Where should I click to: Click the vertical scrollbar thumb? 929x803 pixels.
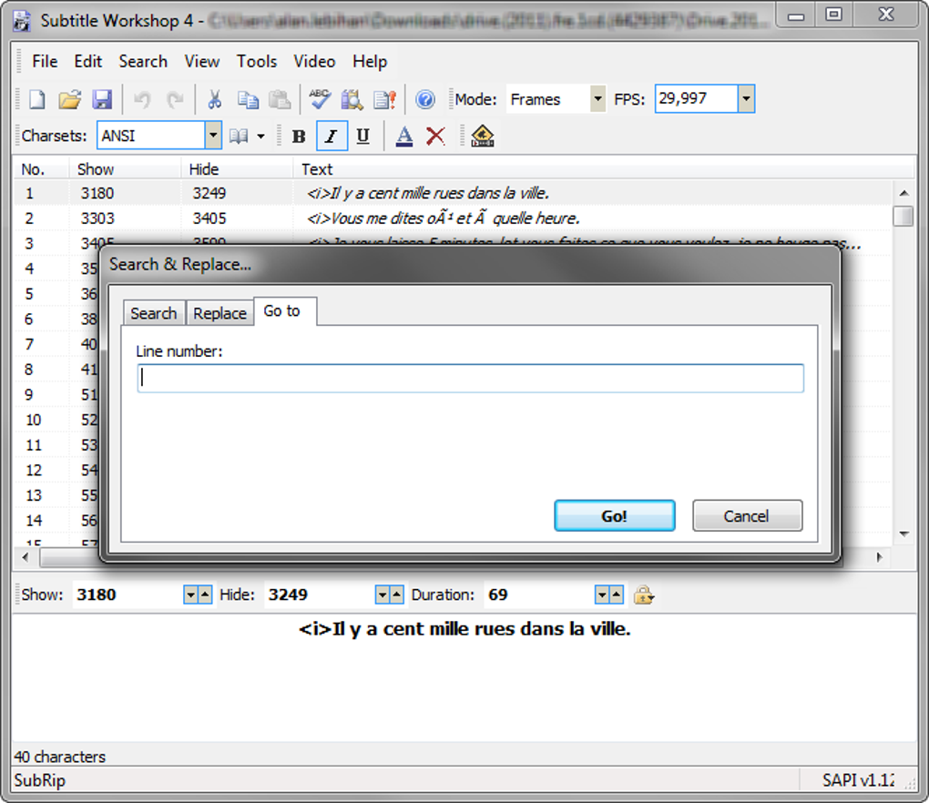click(x=903, y=216)
